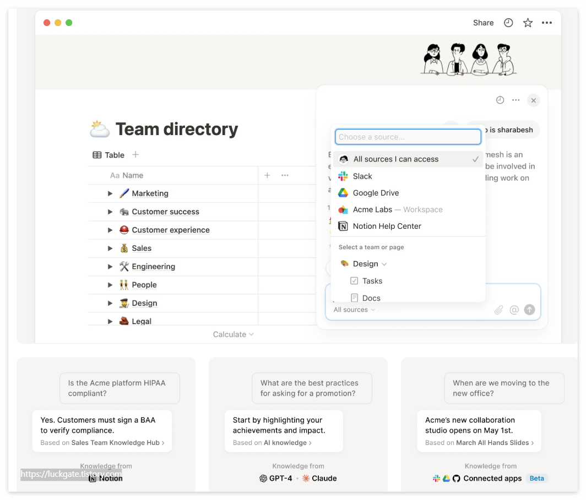
Task: Select All sources I can access
Action: point(408,159)
